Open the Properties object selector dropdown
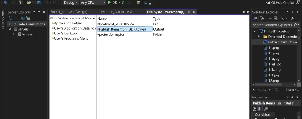 click(x=298, y=103)
